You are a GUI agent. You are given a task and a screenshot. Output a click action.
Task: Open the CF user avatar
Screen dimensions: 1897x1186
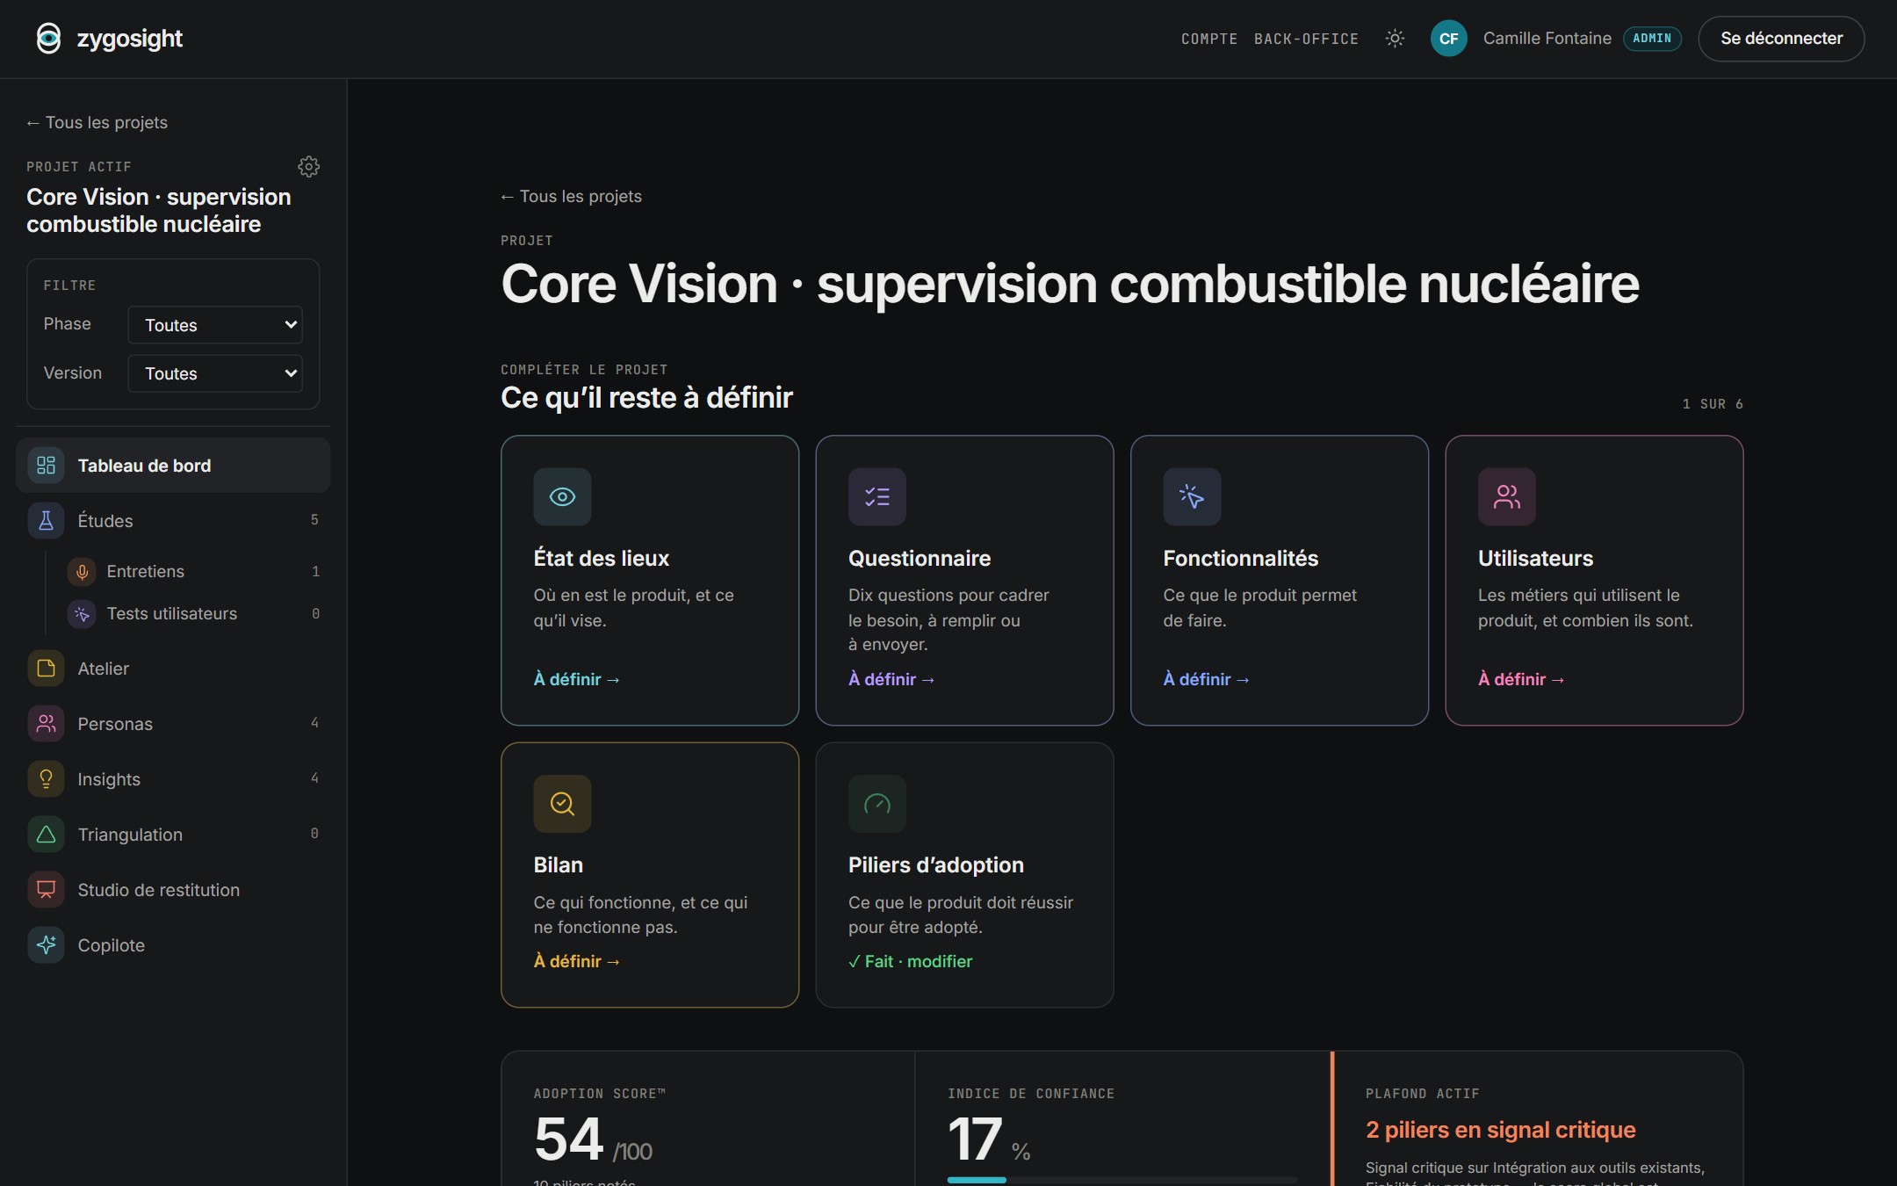tap(1448, 39)
